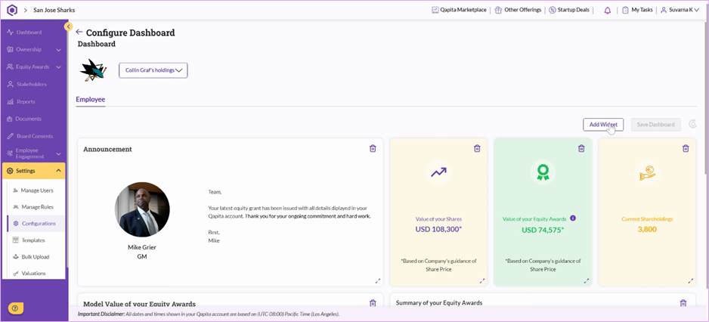The width and height of the screenshot is (709, 322).
Task: Click the reset icon beside Save Dashboard
Action: tap(692, 124)
